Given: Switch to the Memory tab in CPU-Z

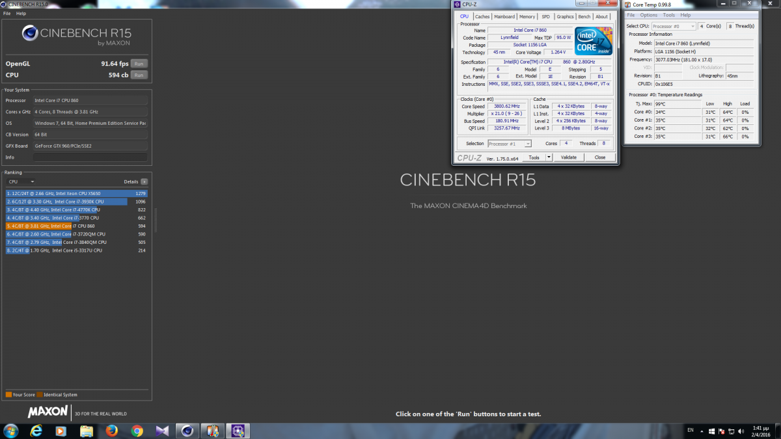Looking at the screenshot, I should point(527,17).
